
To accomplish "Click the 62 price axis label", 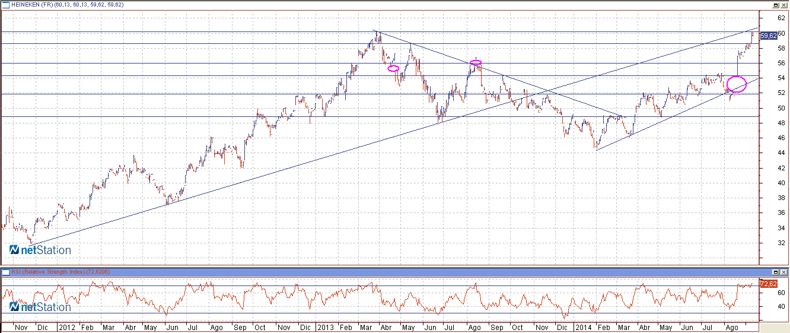I will coord(782,18).
